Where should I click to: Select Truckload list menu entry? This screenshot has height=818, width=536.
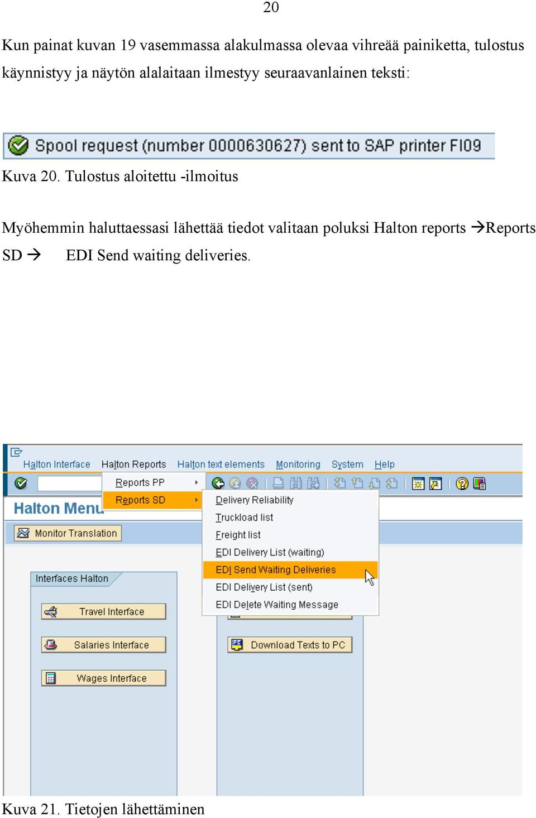(290, 517)
